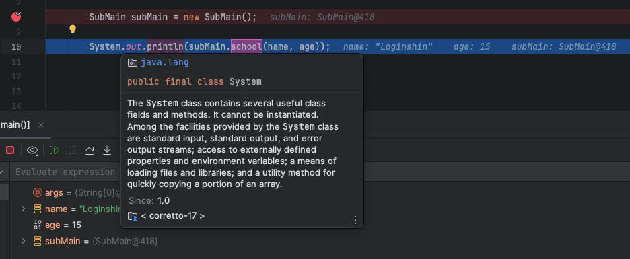This screenshot has width=630, height=259.
Task: Open java.lang package link in popup
Action: (x=165, y=63)
